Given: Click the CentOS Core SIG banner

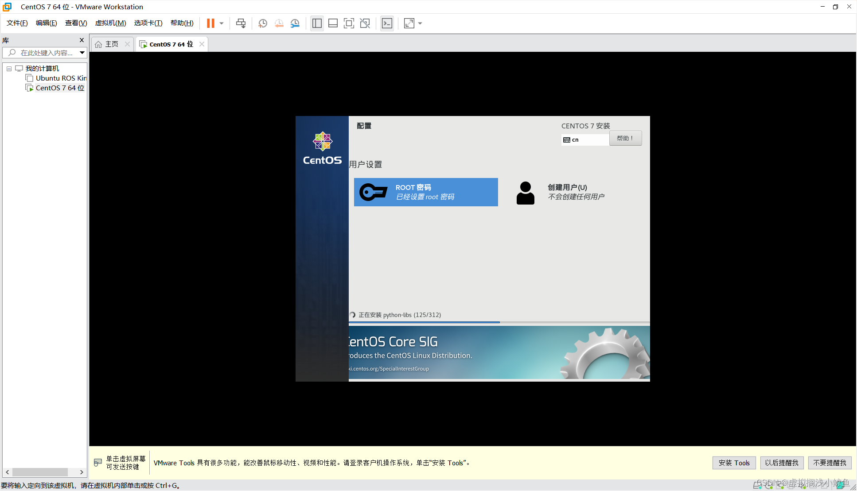Looking at the screenshot, I should (x=499, y=353).
